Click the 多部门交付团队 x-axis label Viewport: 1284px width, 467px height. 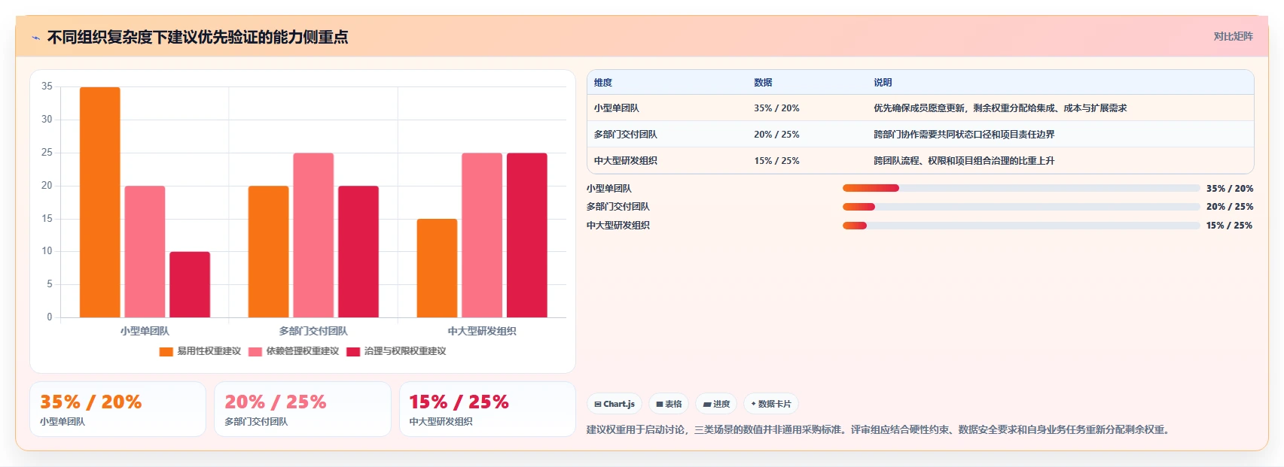(313, 331)
